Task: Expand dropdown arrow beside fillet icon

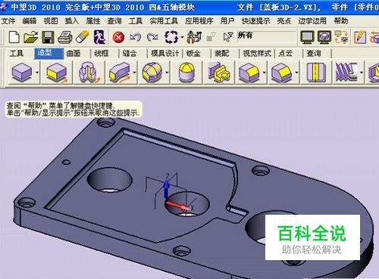Action: 264,73
